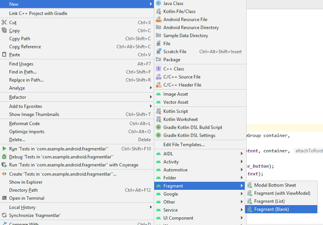Viewport: 323px width, 225px height.
Task: Click the Open in Terminal icon
Action: click(4, 198)
